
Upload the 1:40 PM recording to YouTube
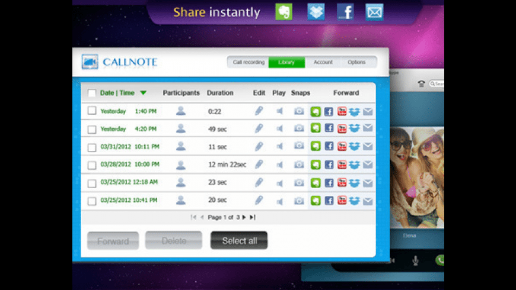pyautogui.click(x=342, y=111)
